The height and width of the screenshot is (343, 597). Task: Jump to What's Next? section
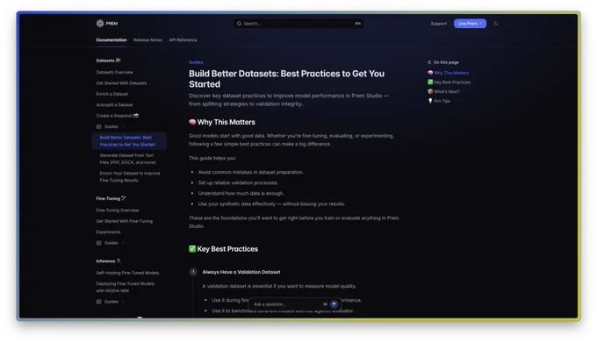tap(443, 91)
